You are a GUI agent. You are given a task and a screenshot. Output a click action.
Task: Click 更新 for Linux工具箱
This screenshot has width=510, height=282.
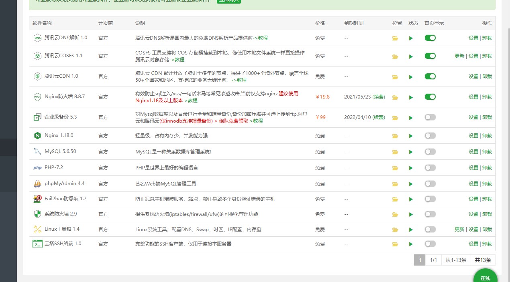(459, 230)
